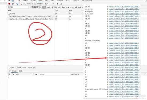Filter requests by CSS type

[x=55, y=7]
